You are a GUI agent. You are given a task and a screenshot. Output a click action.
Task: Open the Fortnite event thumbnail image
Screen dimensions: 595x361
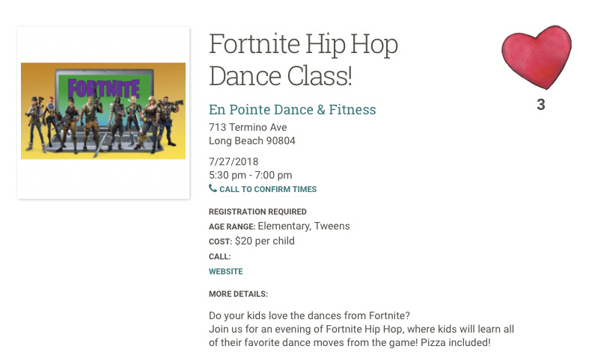click(103, 111)
